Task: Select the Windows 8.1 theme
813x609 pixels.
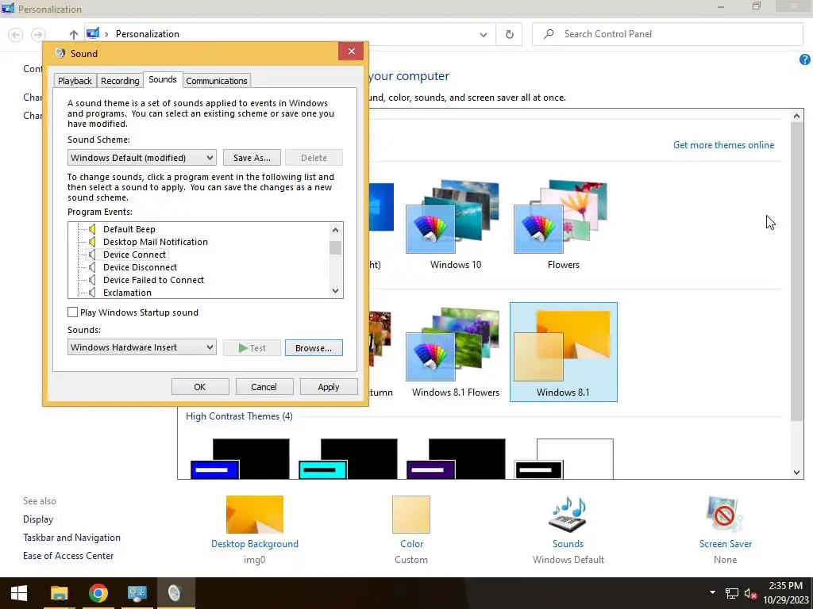Action: click(563, 352)
